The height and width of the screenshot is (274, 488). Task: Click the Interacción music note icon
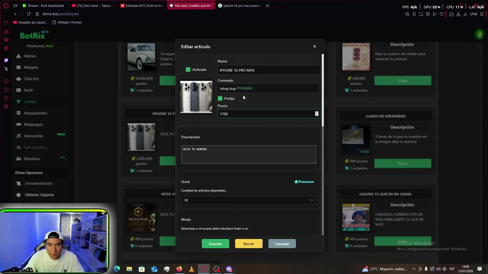point(18,136)
